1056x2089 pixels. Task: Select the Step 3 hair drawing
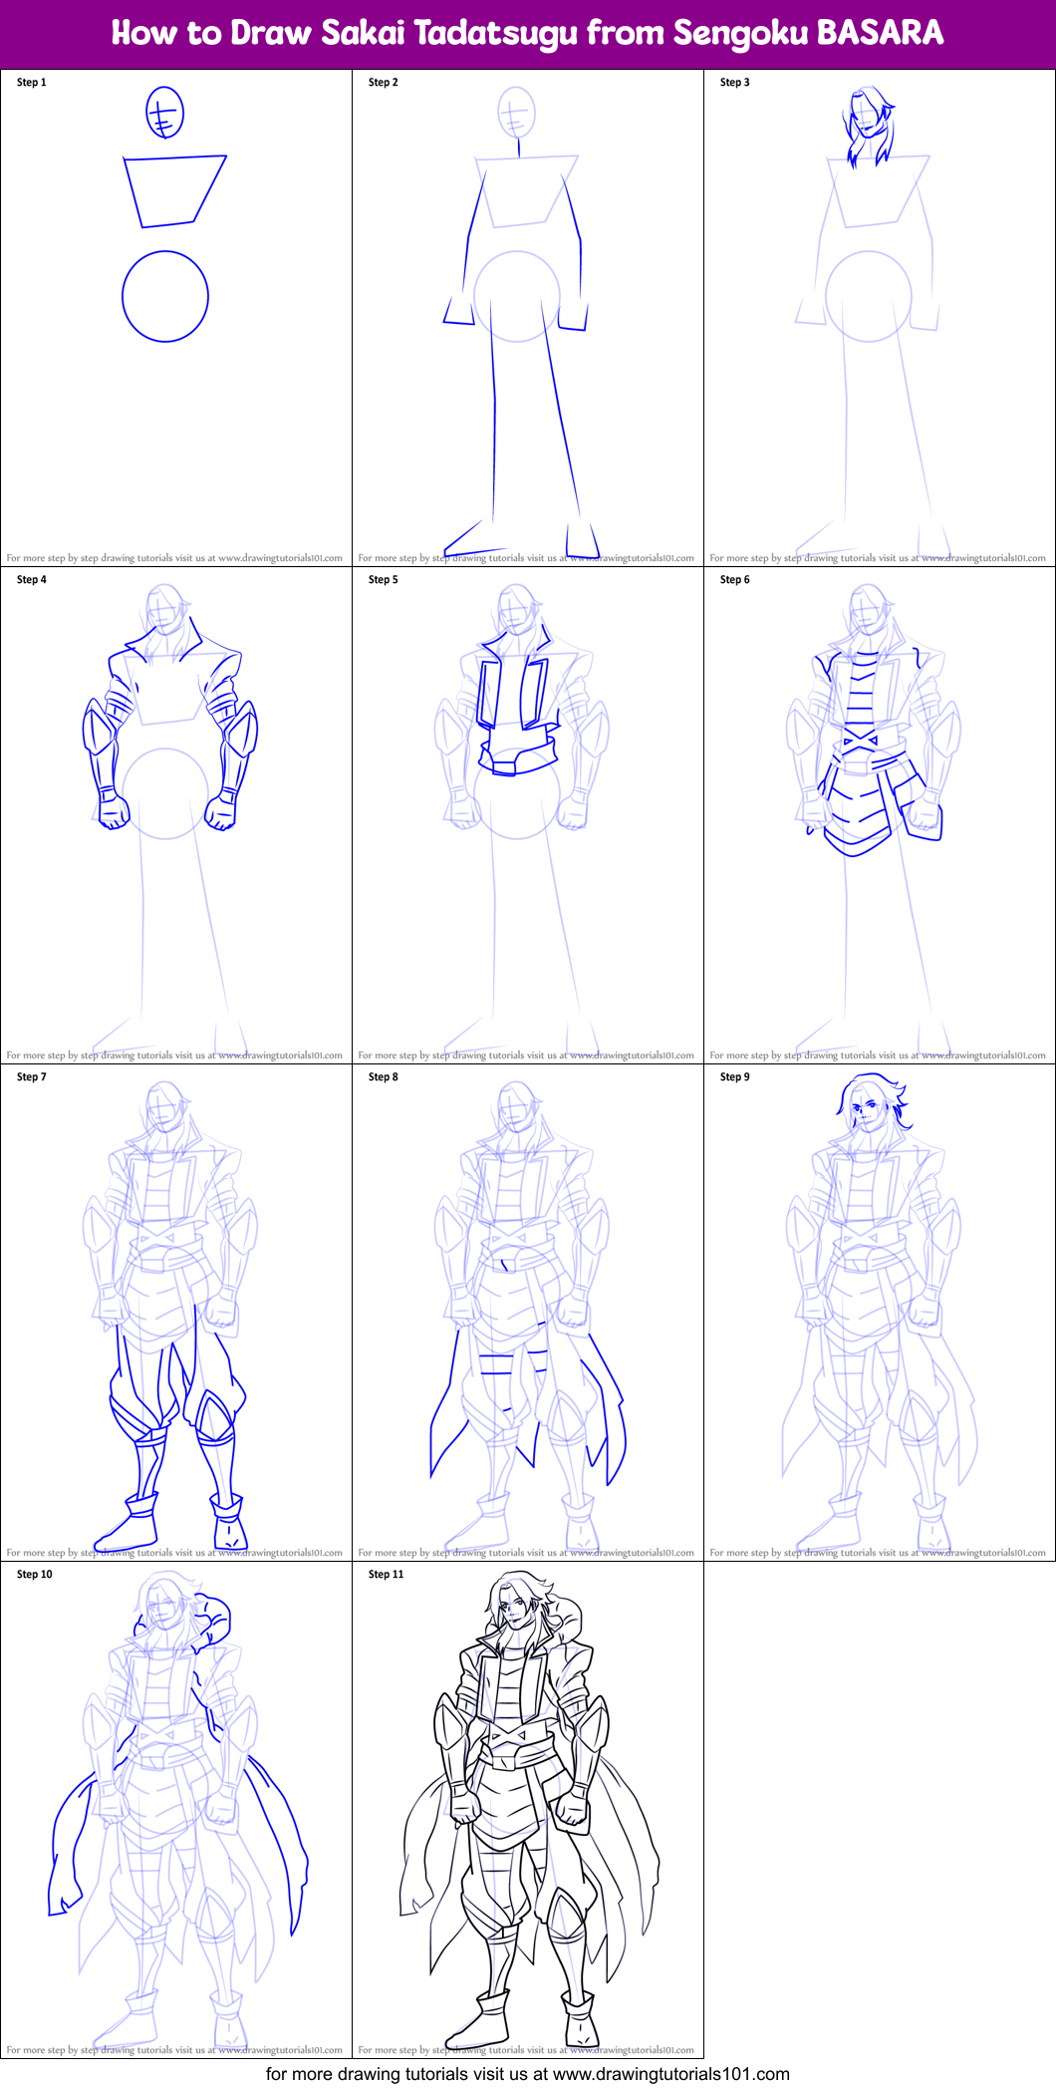[879, 318]
